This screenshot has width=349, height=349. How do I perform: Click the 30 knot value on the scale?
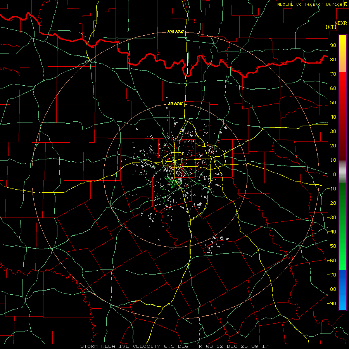pos(333,131)
